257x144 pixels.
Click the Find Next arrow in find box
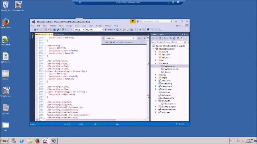click(x=139, y=38)
